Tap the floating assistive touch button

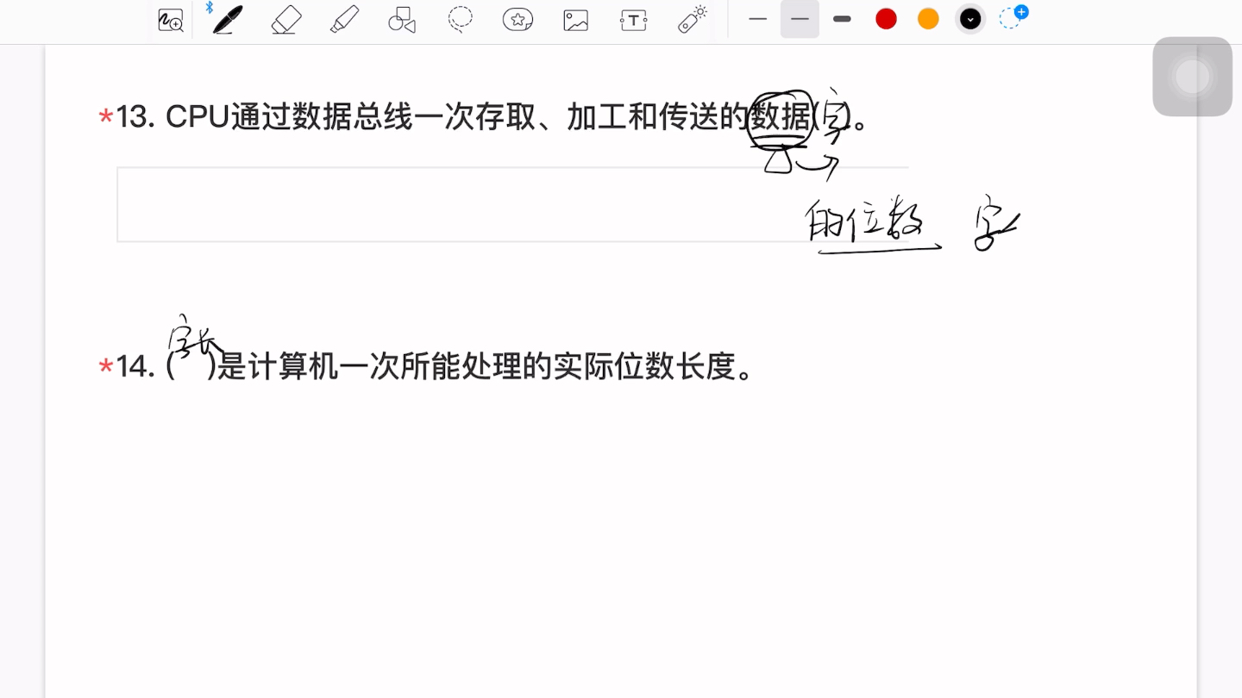click(x=1192, y=77)
